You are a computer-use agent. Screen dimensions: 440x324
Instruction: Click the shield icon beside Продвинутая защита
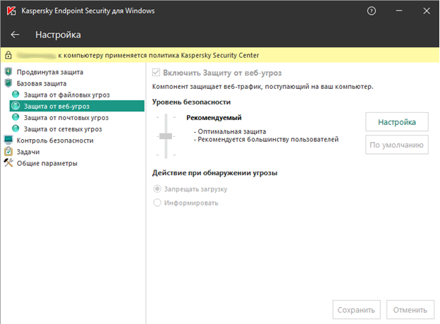click(x=8, y=72)
